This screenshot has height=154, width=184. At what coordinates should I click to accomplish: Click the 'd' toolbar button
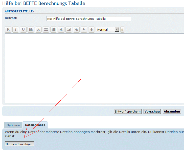(122, 30)
